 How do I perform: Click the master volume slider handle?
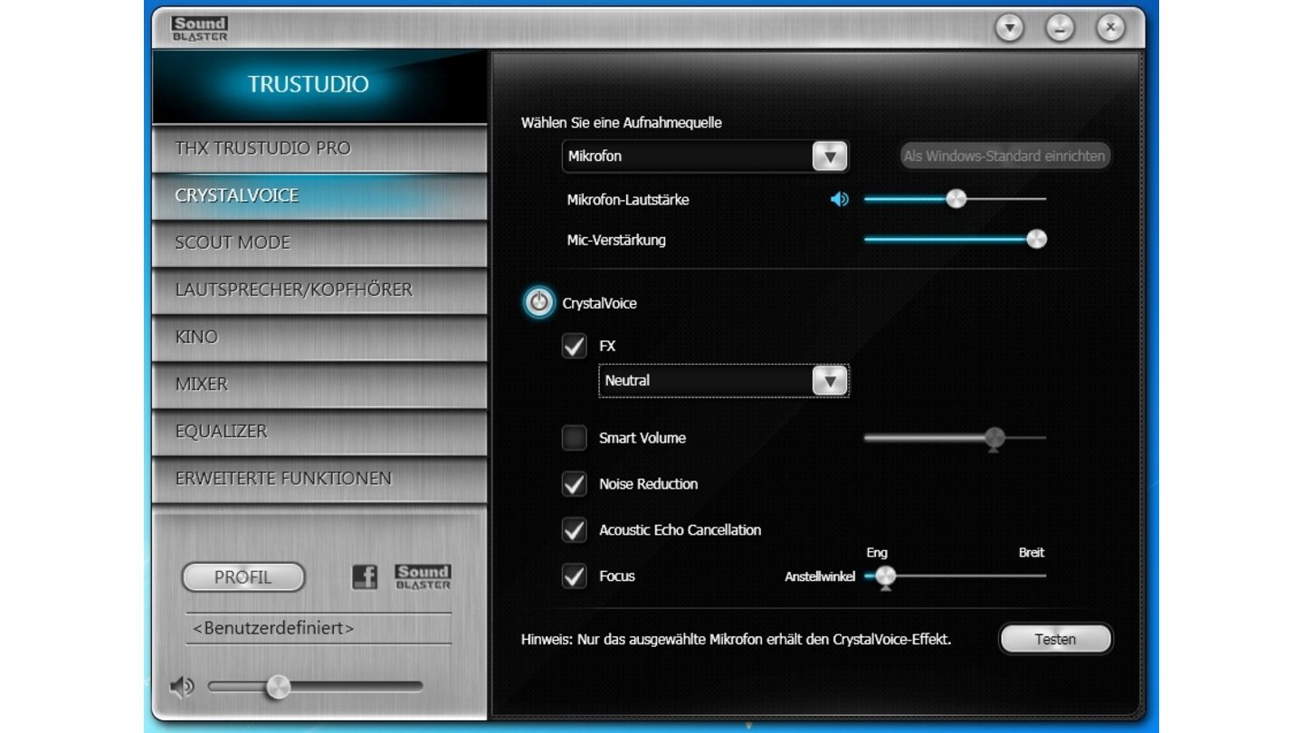[279, 687]
